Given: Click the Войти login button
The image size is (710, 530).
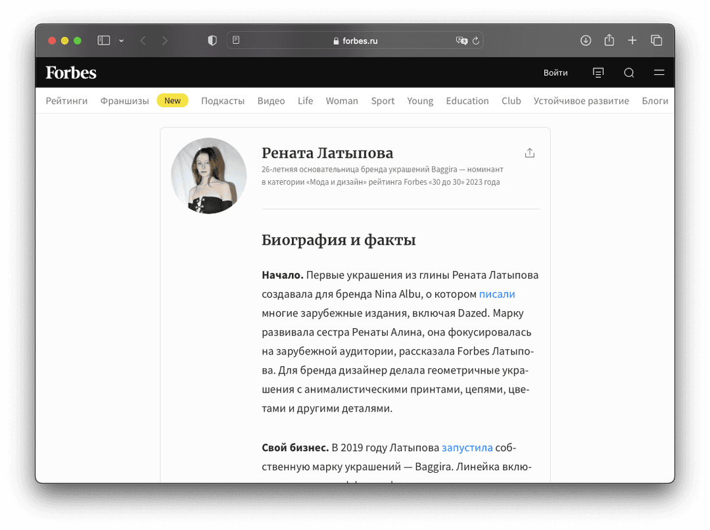Looking at the screenshot, I should click(x=556, y=73).
